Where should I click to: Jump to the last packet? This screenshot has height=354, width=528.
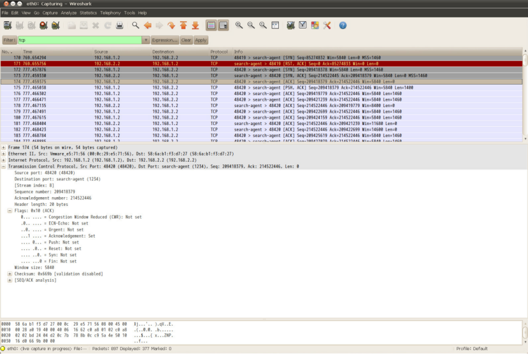(195, 25)
